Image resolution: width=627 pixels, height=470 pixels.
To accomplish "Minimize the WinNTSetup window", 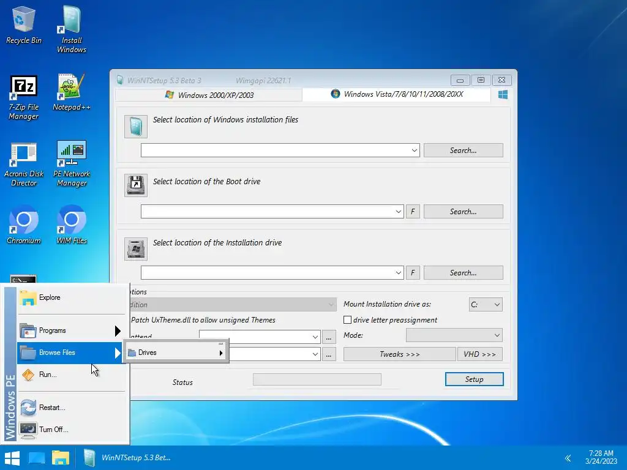I will pos(460,80).
